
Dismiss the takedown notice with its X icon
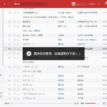pos(29,54)
